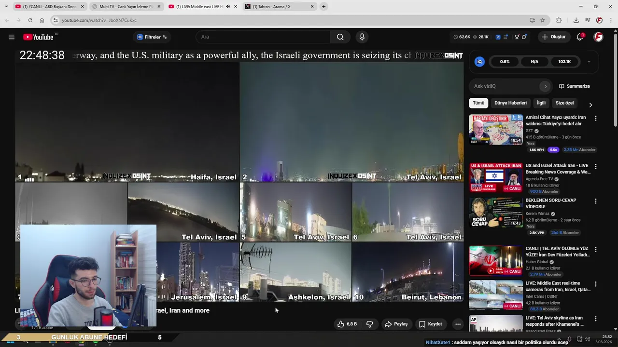Viewport: 618px width, 347px height.
Task: Click the Ask vidIQ text field
Action: 505,86
